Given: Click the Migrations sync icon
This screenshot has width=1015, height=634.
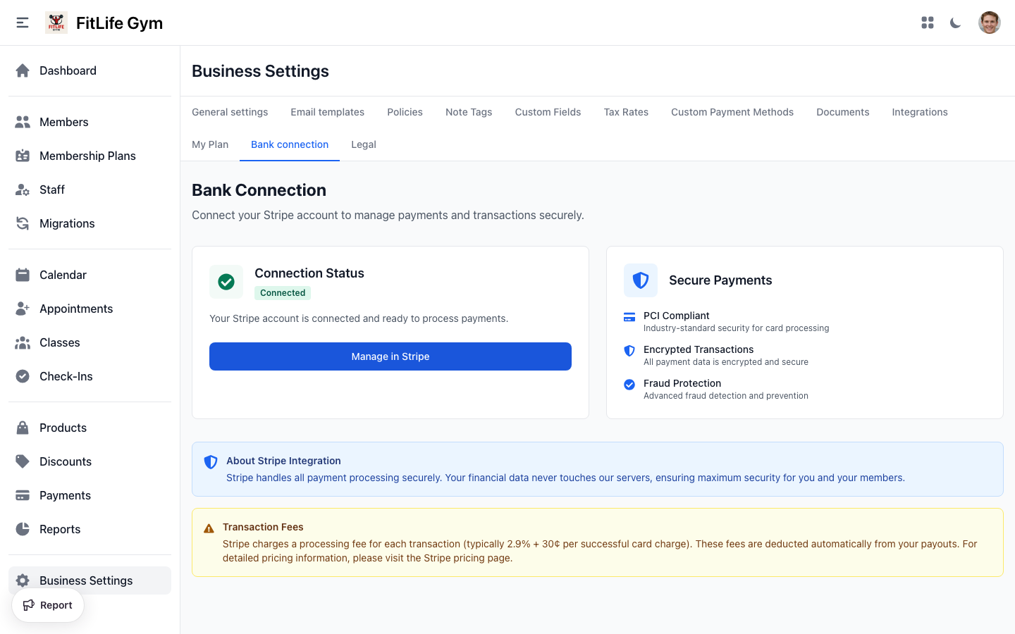Looking at the screenshot, I should tap(22, 223).
